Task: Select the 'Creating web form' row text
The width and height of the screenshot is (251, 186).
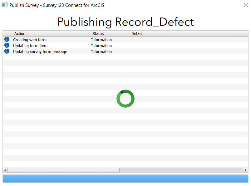Action: coord(30,40)
